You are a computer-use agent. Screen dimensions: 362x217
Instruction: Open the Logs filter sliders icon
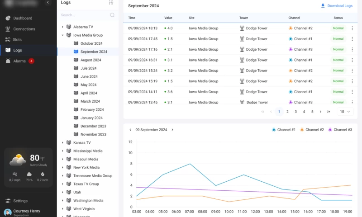click(111, 3)
